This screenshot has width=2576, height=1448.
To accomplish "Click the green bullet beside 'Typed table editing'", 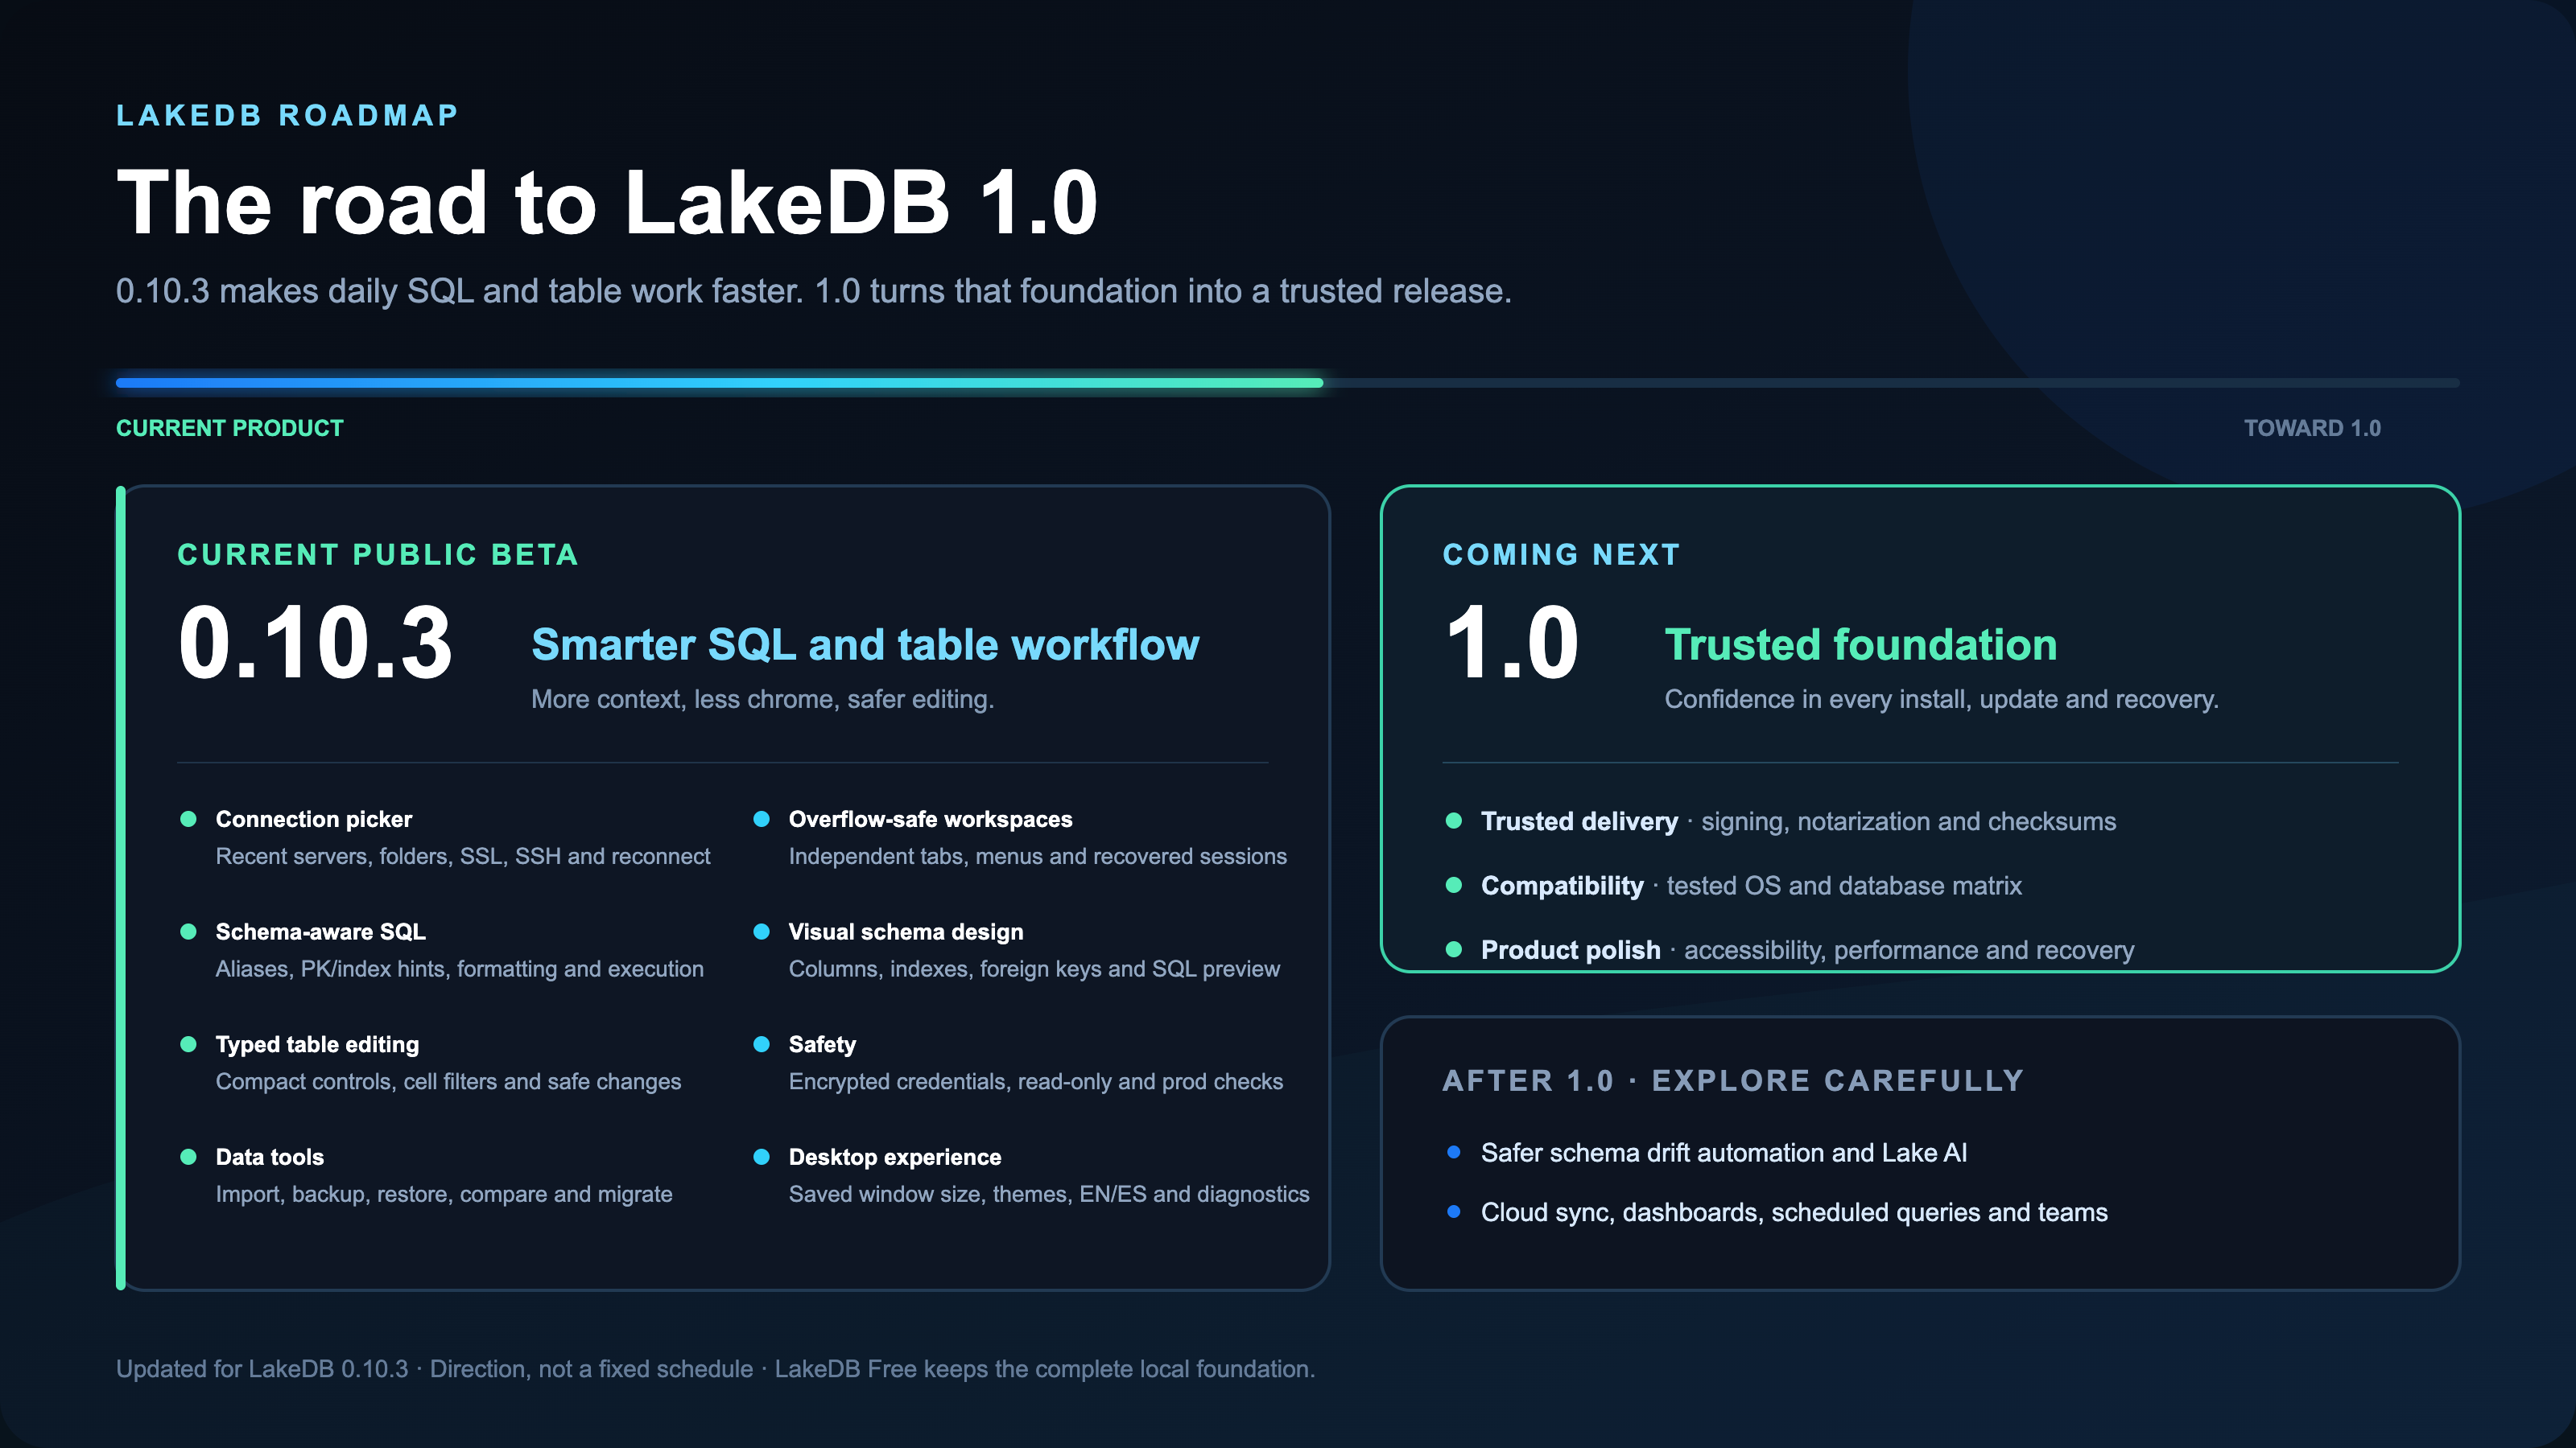I will pyautogui.click(x=188, y=1044).
